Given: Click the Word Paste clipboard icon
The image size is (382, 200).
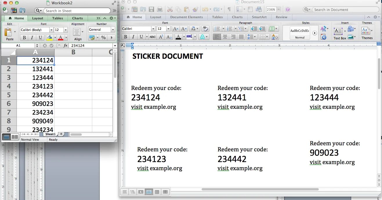Looking at the screenshot, I should [187, 10].
